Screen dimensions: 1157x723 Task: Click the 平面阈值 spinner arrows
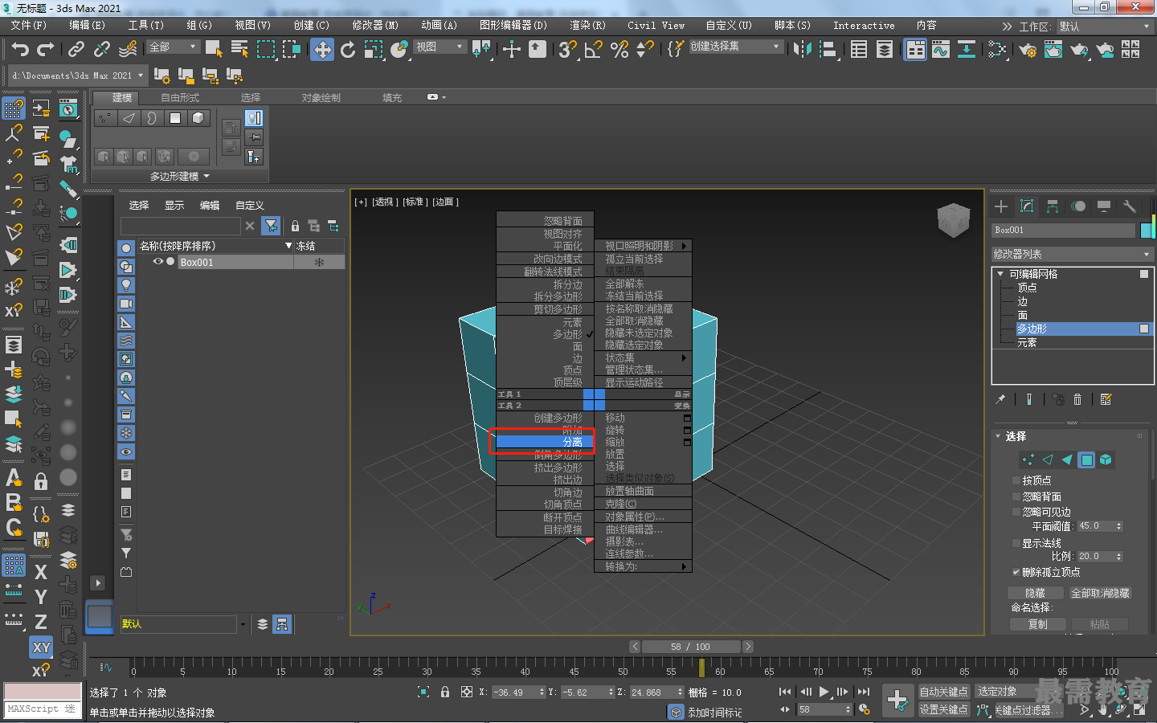[x=1119, y=526]
